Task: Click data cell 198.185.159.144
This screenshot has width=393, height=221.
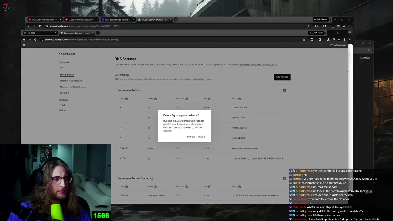Action: [x=239, y=107]
